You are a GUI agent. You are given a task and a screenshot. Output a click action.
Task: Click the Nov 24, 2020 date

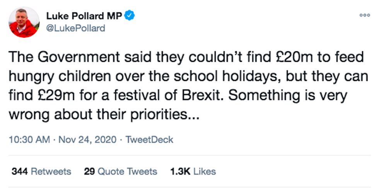(87, 139)
